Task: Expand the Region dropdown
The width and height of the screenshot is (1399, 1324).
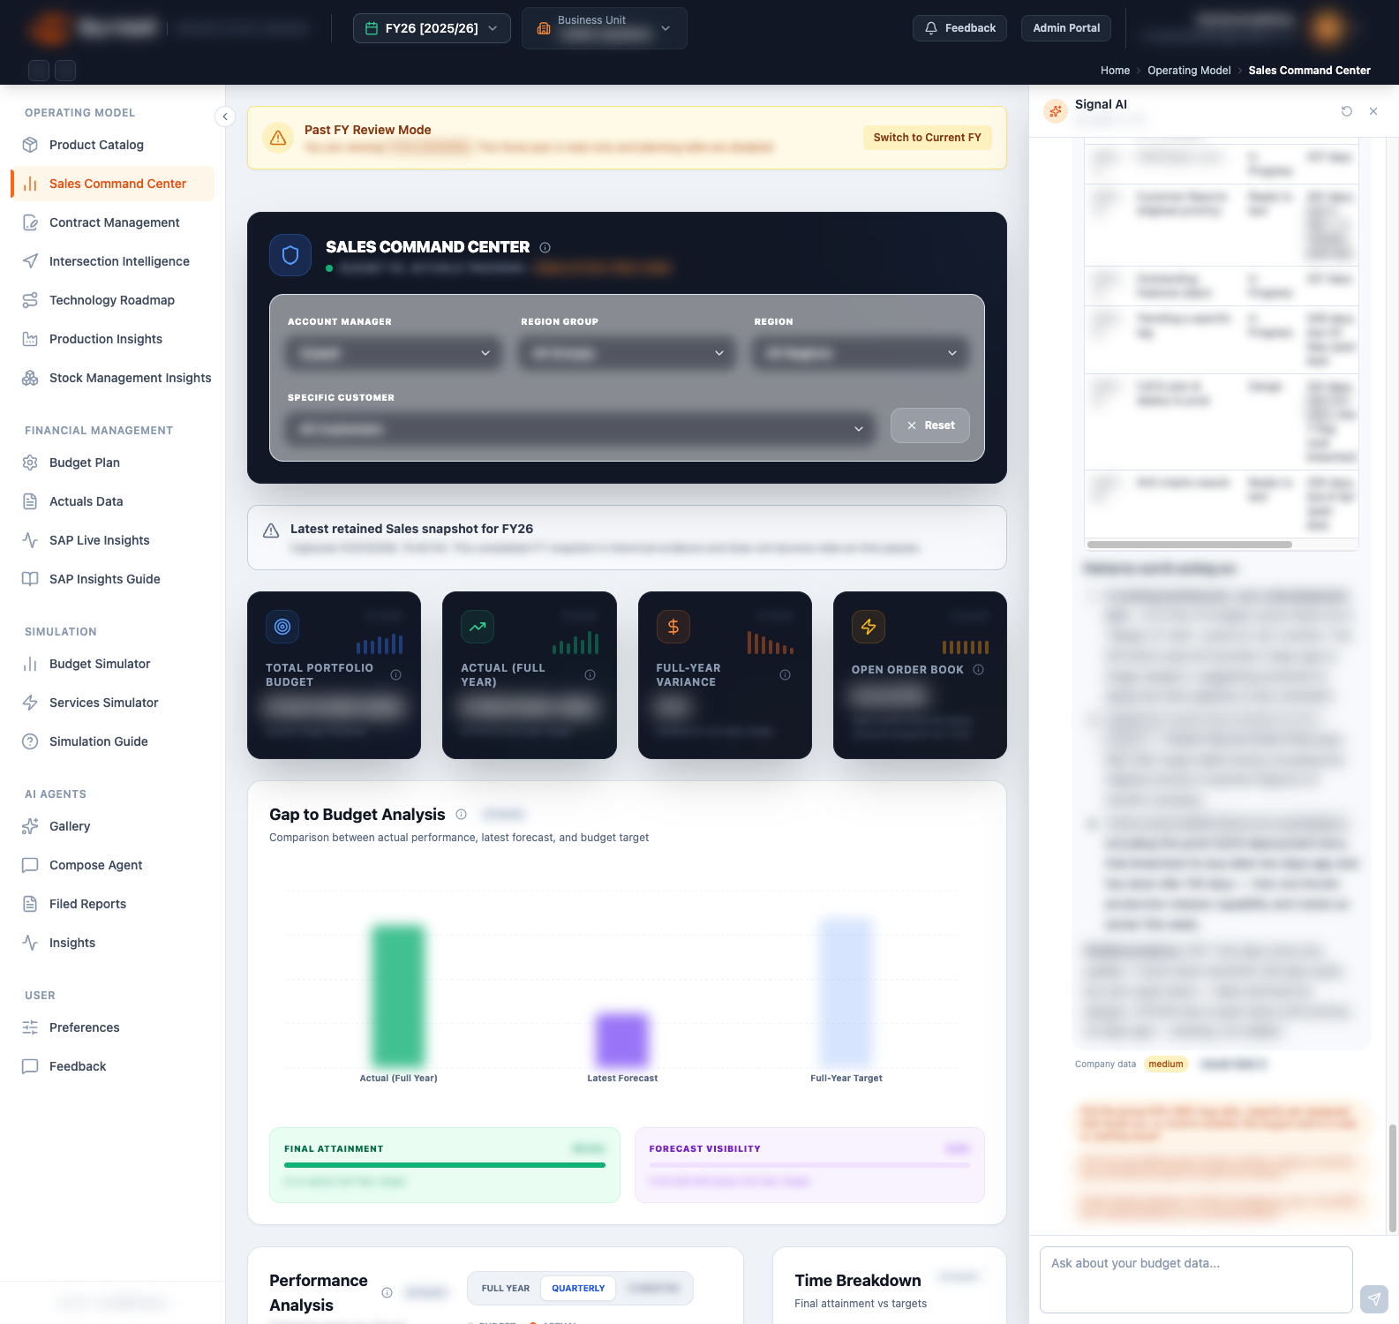Action: point(861,353)
